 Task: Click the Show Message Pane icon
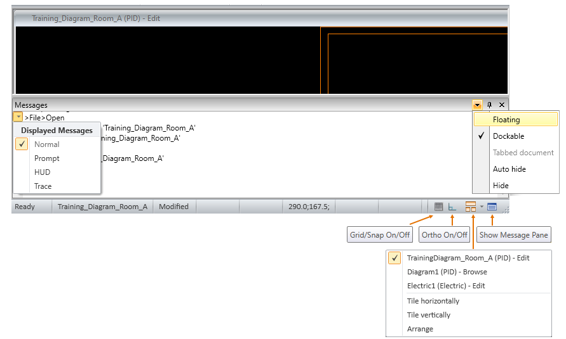pyautogui.click(x=492, y=207)
